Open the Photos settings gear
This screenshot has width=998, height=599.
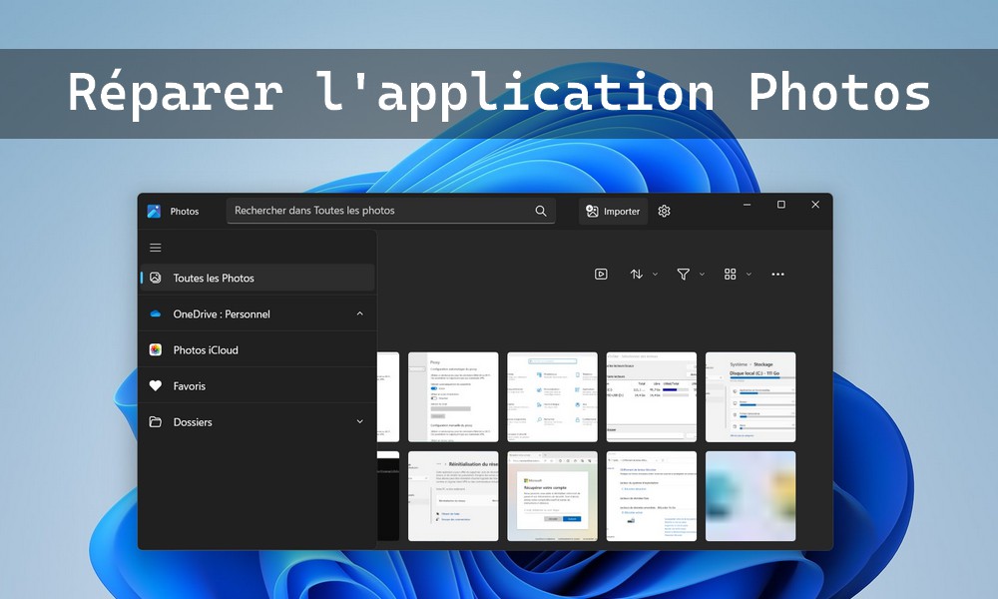point(665,211)
